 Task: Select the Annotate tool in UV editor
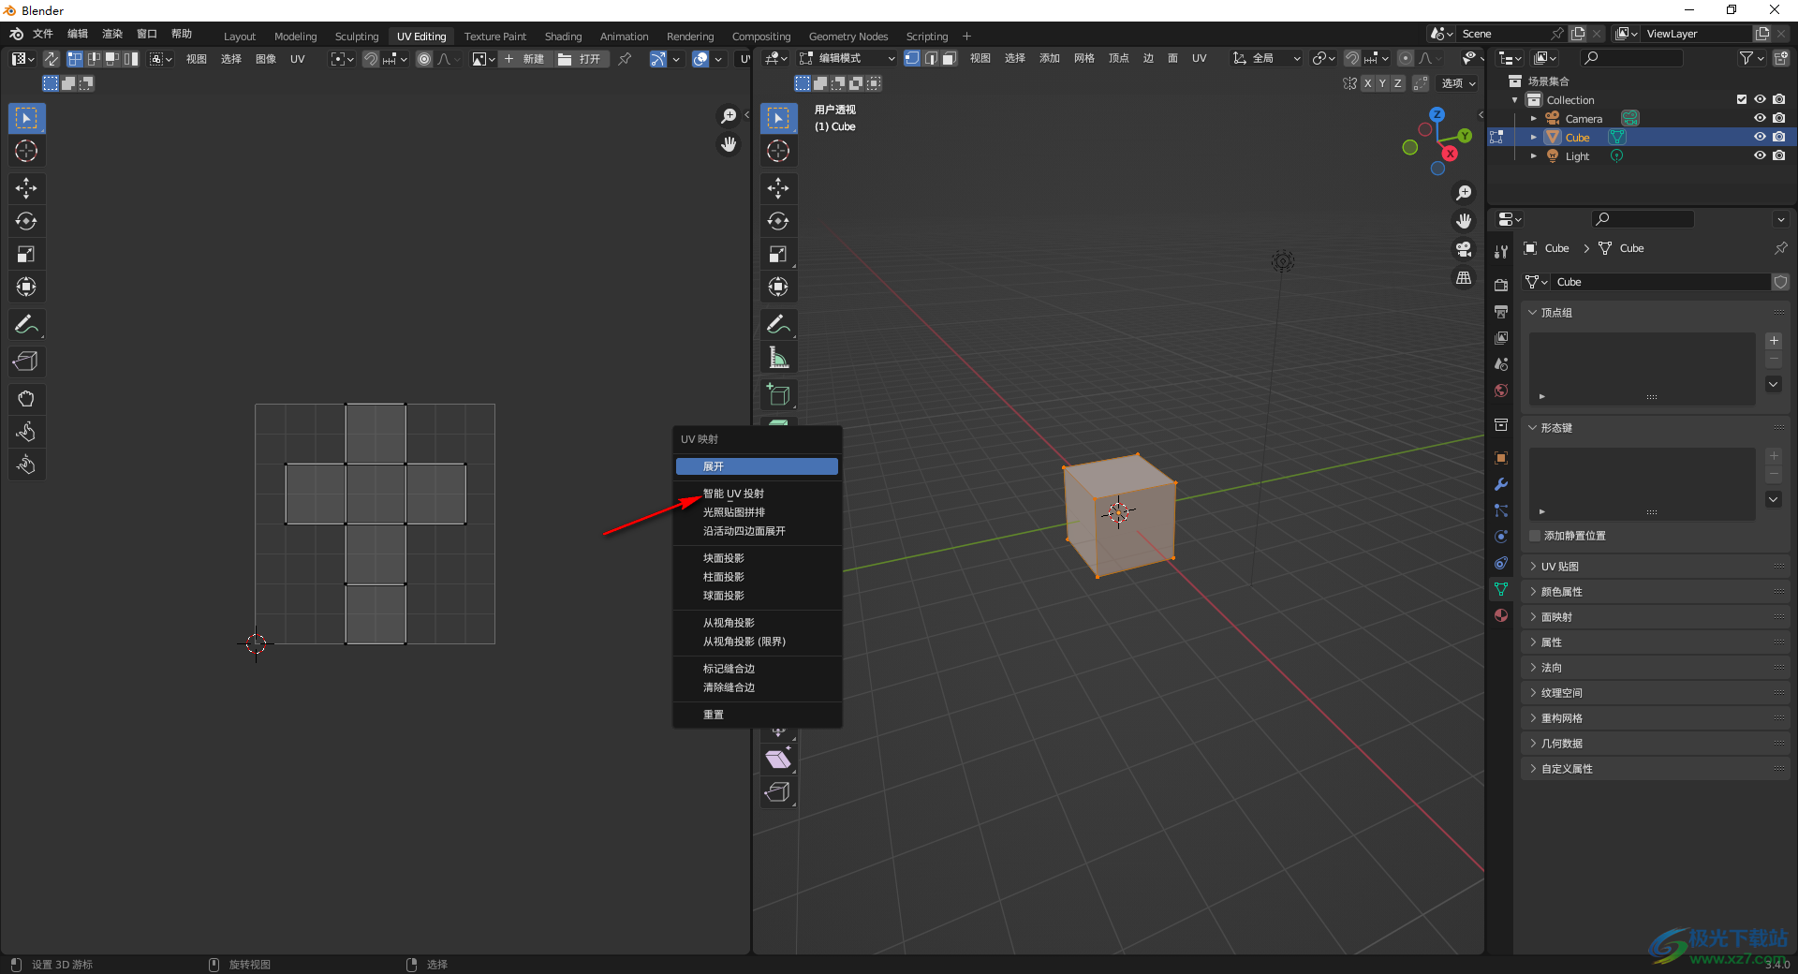pyautogui.click(x=26, y=325)
